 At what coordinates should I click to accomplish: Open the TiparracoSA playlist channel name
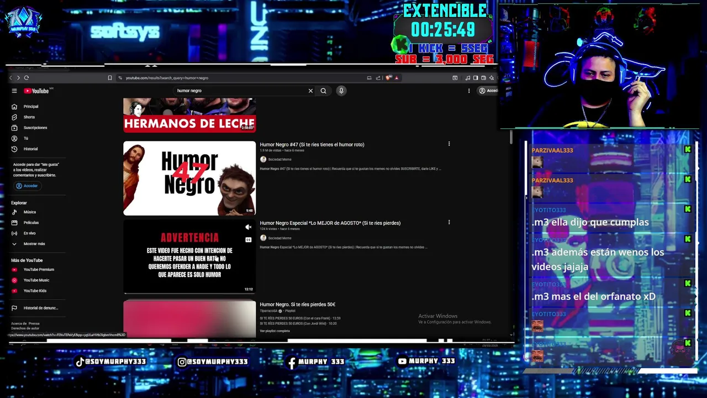coord(268,311)
